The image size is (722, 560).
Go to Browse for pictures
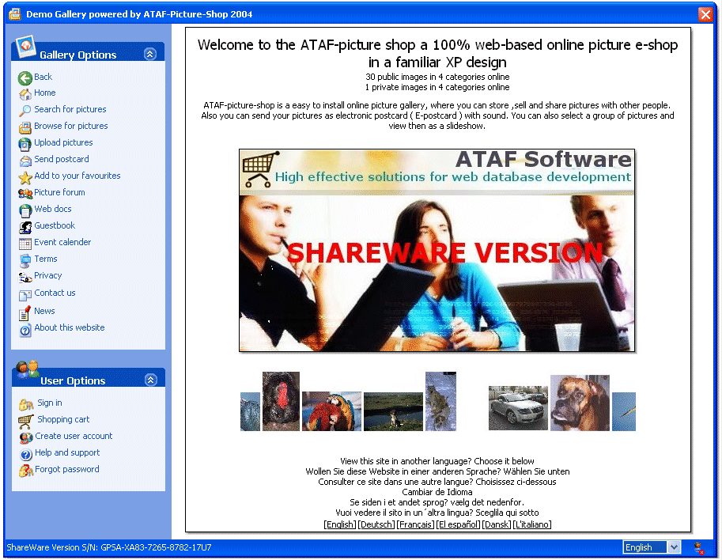point(71,126)
